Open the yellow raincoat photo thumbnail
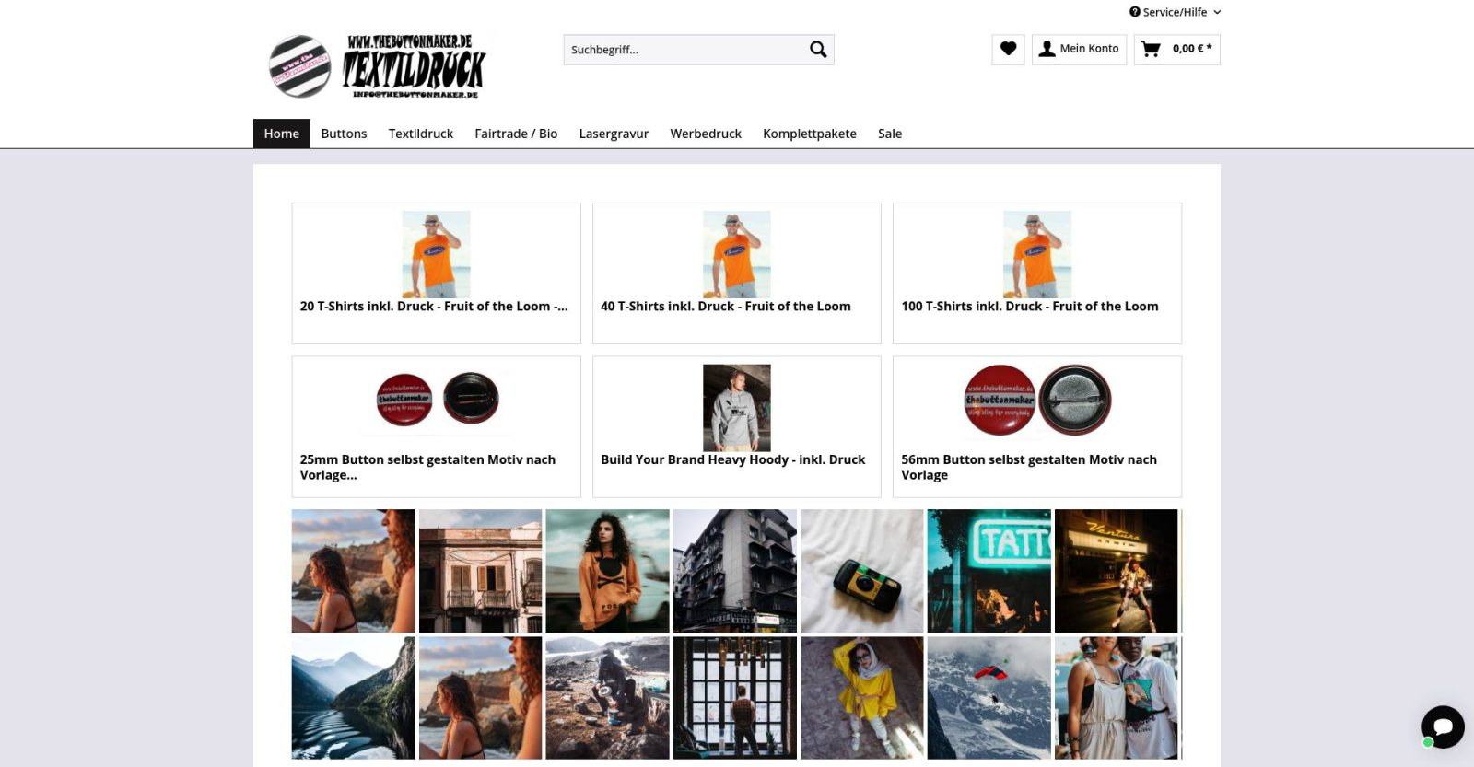The width and height of the screenshot is (1474, 767). [861, 698]
